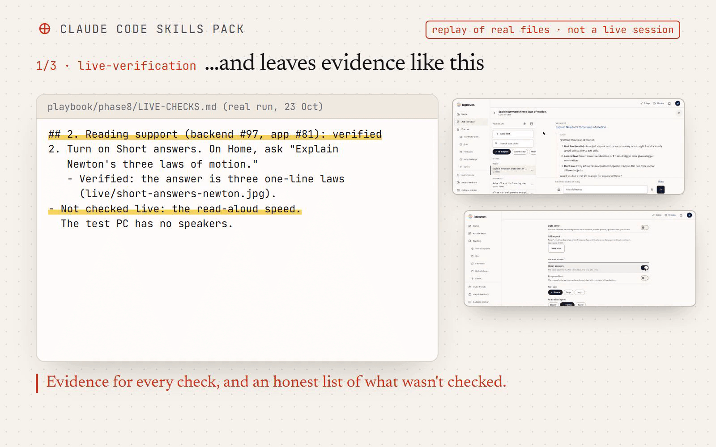Click the profile avatar in the settings screenshot
The image size is (716, 447).
click(689, 215)
